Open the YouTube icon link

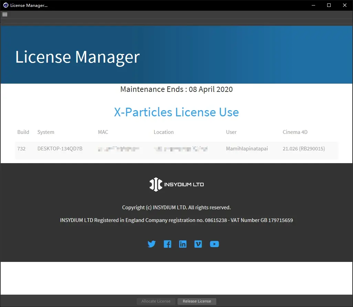click(x=214, y=244)
